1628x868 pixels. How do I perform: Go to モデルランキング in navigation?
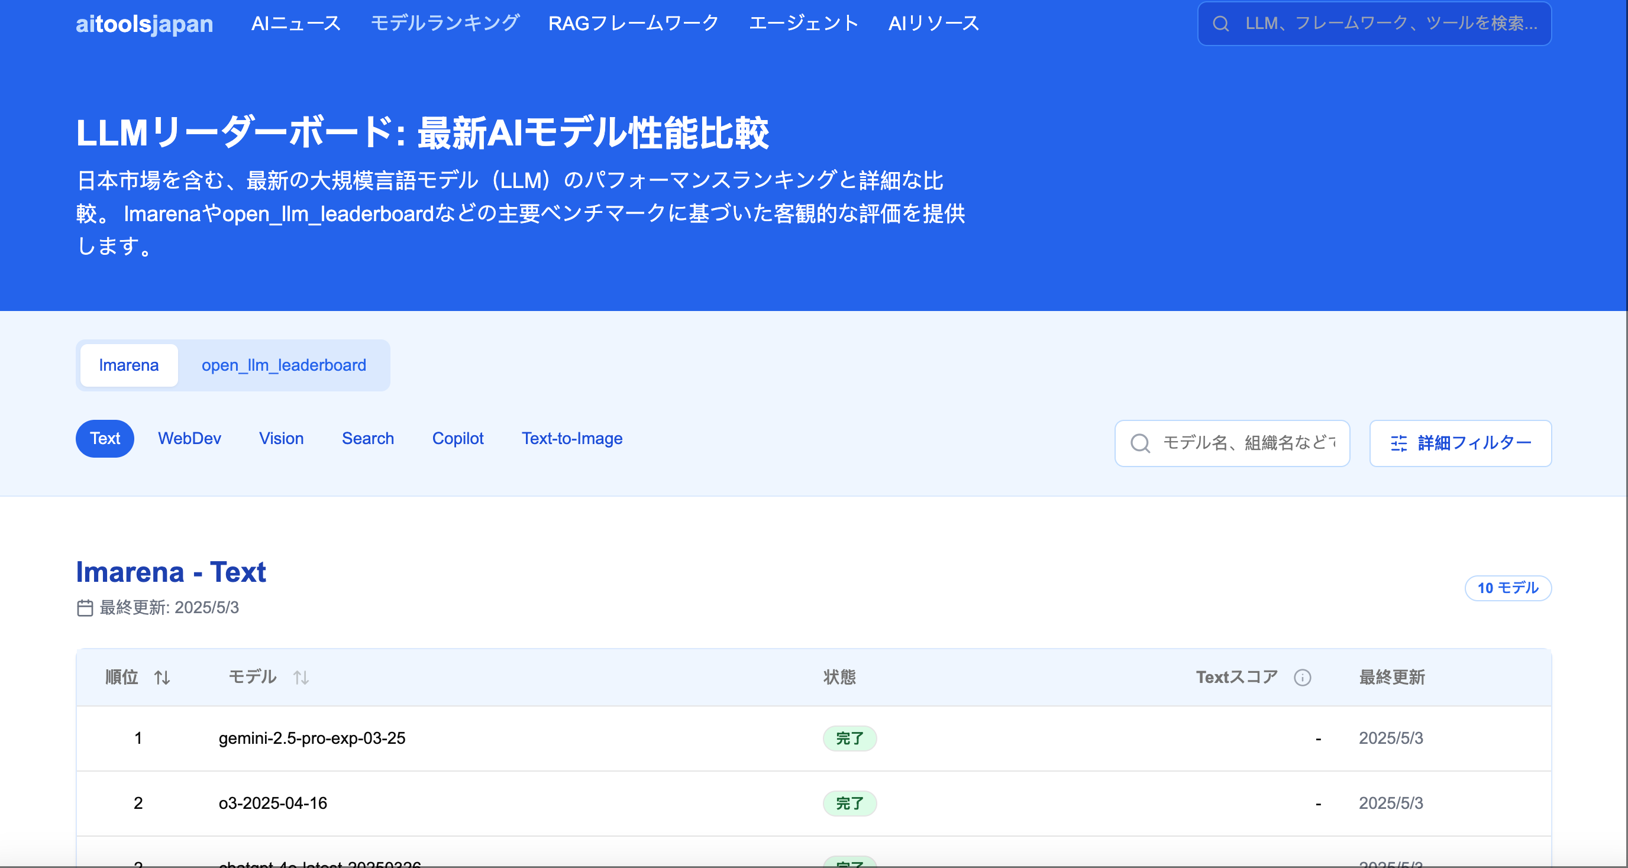pyautogui.click(x=444, y=24)
